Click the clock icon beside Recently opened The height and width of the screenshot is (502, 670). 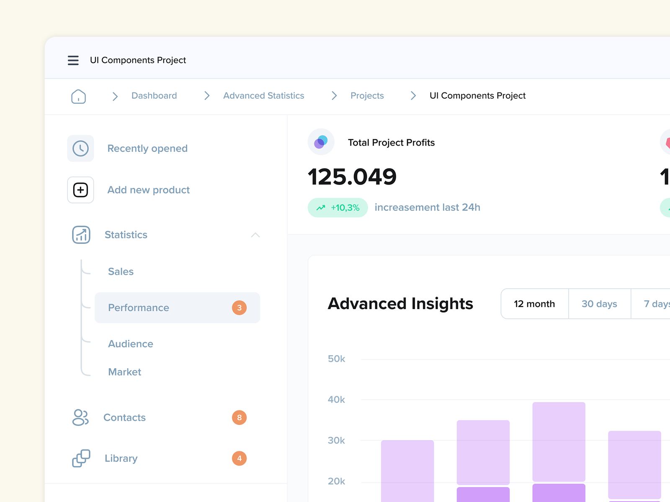[x=80, y=149]
